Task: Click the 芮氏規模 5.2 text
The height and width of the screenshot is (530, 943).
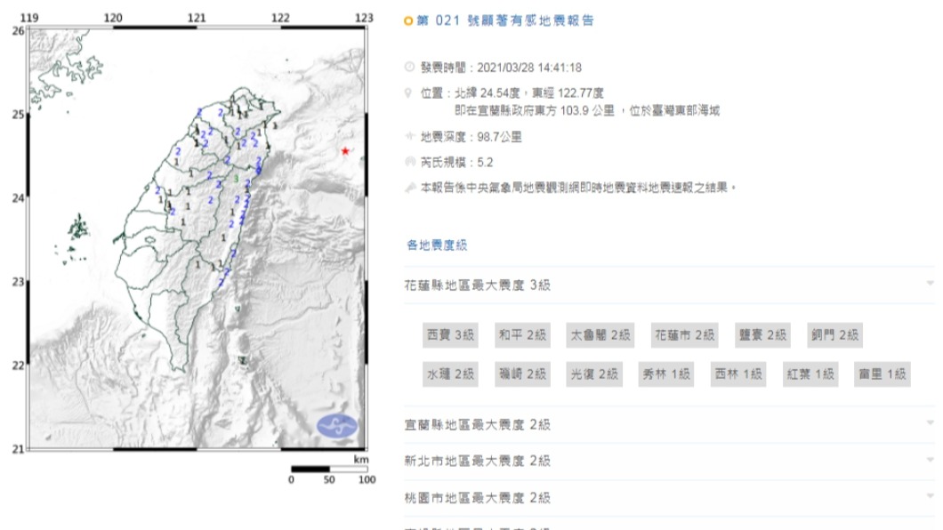Action: click(456, 162)
